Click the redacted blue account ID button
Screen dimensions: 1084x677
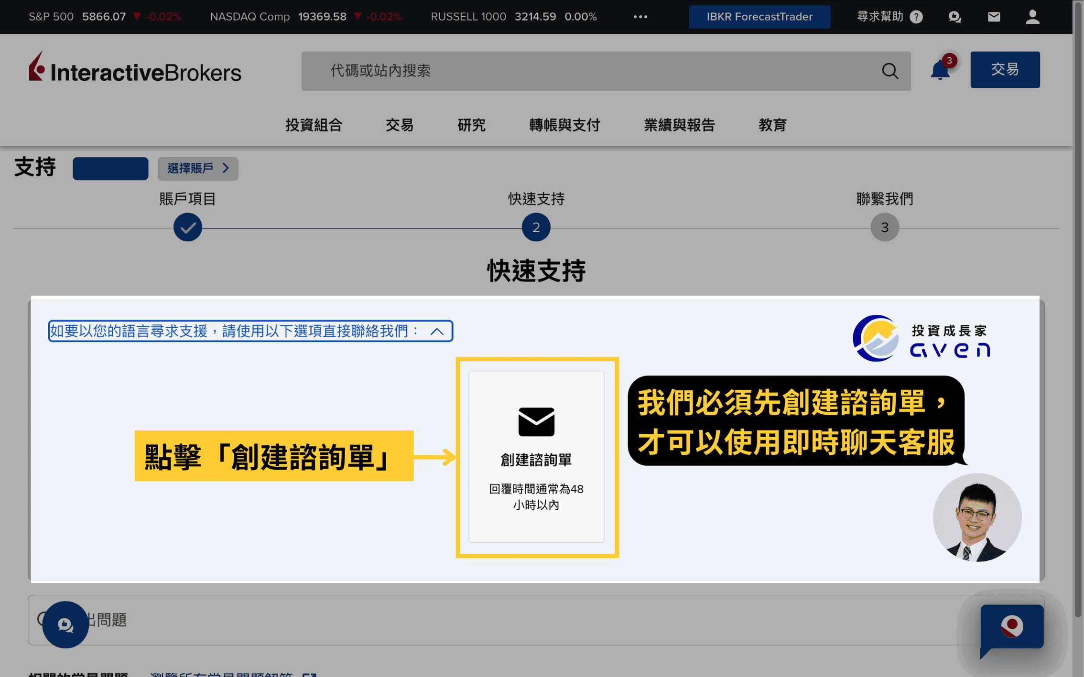coord(110,168)
